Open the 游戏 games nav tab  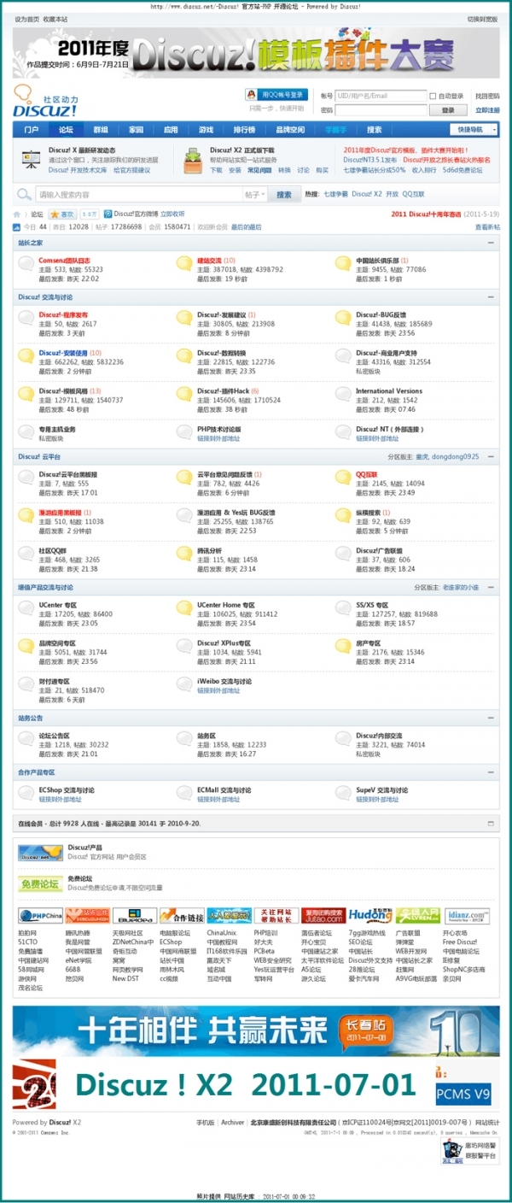click(x=206, y=130)
